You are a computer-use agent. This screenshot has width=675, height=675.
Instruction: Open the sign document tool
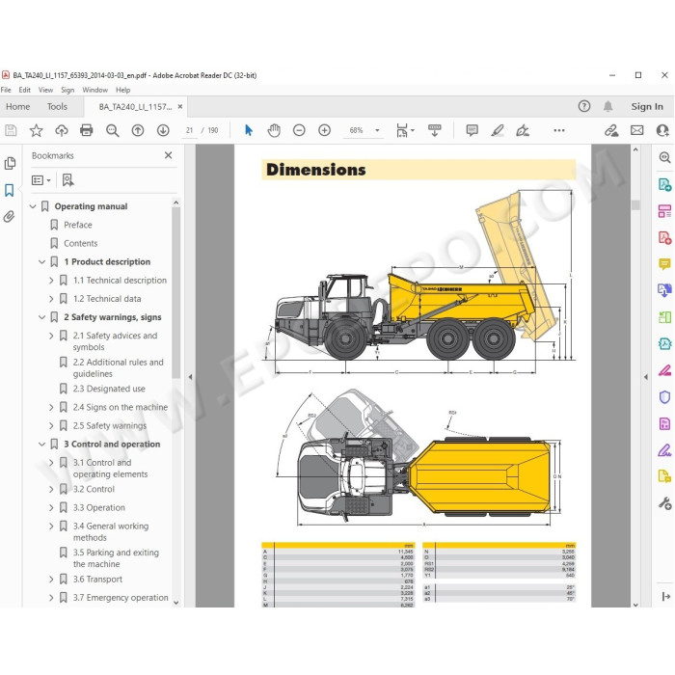pyautogui.click(x=523, y=130)
